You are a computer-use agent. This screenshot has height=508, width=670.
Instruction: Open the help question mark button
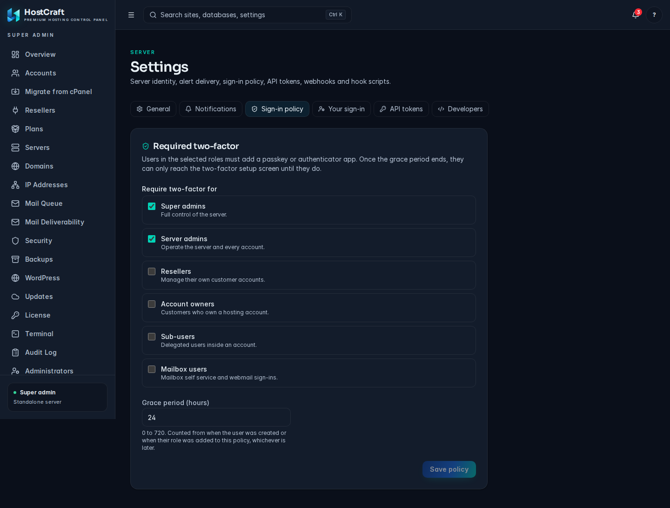(x=654, y=15)
